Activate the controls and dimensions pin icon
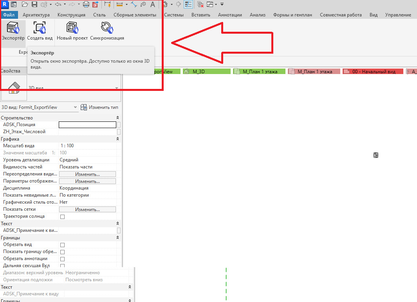 [107, 4]
